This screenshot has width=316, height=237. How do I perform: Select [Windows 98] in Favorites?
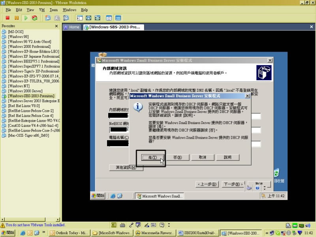tap(18, 37)
